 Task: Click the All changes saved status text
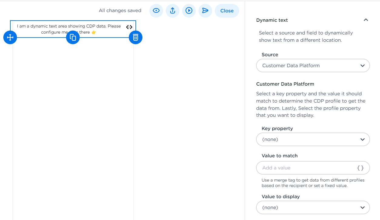[x=120, y=11]
